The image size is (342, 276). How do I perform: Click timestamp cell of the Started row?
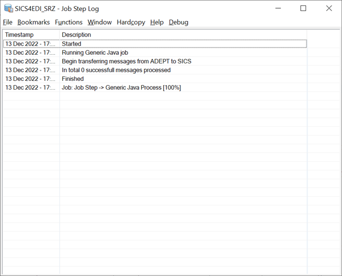[x=30, y=44]
